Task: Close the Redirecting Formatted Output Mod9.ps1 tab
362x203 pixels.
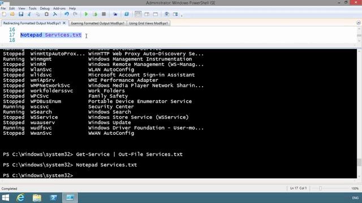Action: point(64,23)
